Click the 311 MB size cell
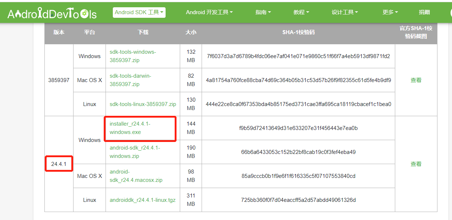The height and width of the screenshot is (220, 452). click(x=191, y=200)
